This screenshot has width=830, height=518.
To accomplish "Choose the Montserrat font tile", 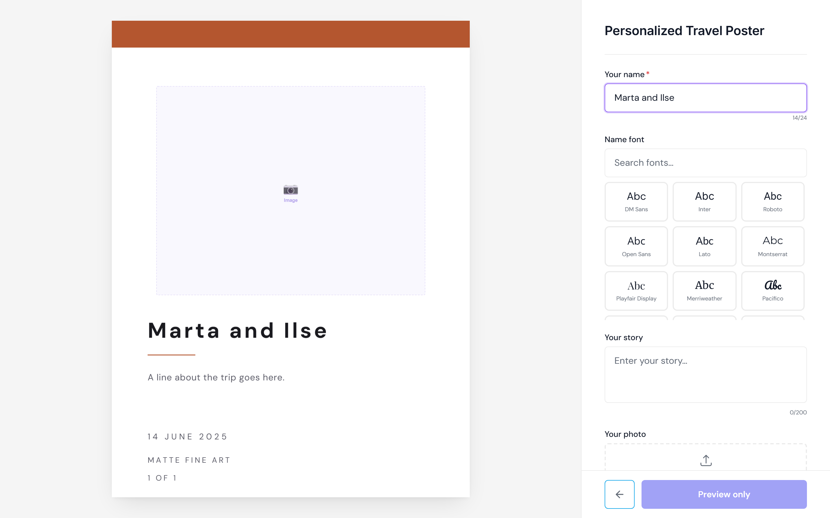I will (773, 246).
